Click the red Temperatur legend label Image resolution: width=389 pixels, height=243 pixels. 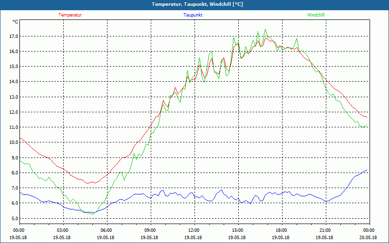70,15
